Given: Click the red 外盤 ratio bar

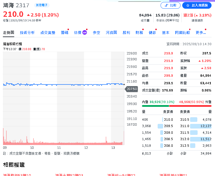Looking at the screenshot, I should (x=190, y=106).
